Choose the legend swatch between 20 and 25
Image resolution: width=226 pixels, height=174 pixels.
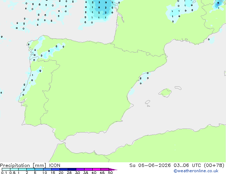[63, 169]
